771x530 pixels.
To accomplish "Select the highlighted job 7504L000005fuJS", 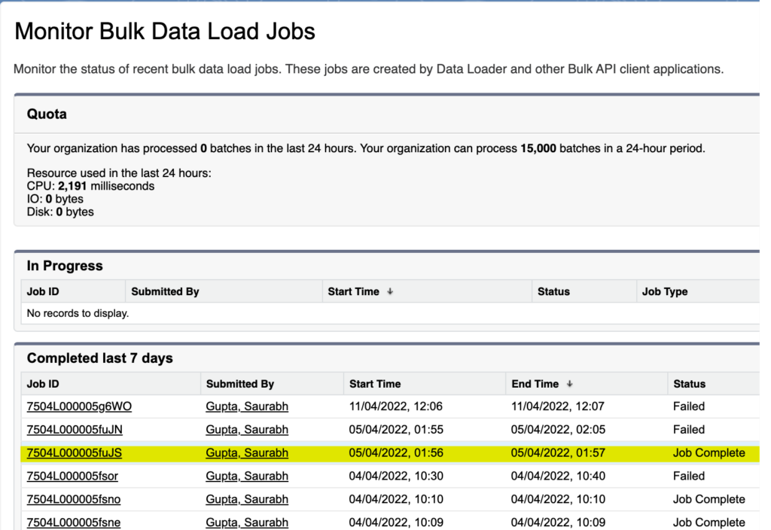I will coord(74,453).
